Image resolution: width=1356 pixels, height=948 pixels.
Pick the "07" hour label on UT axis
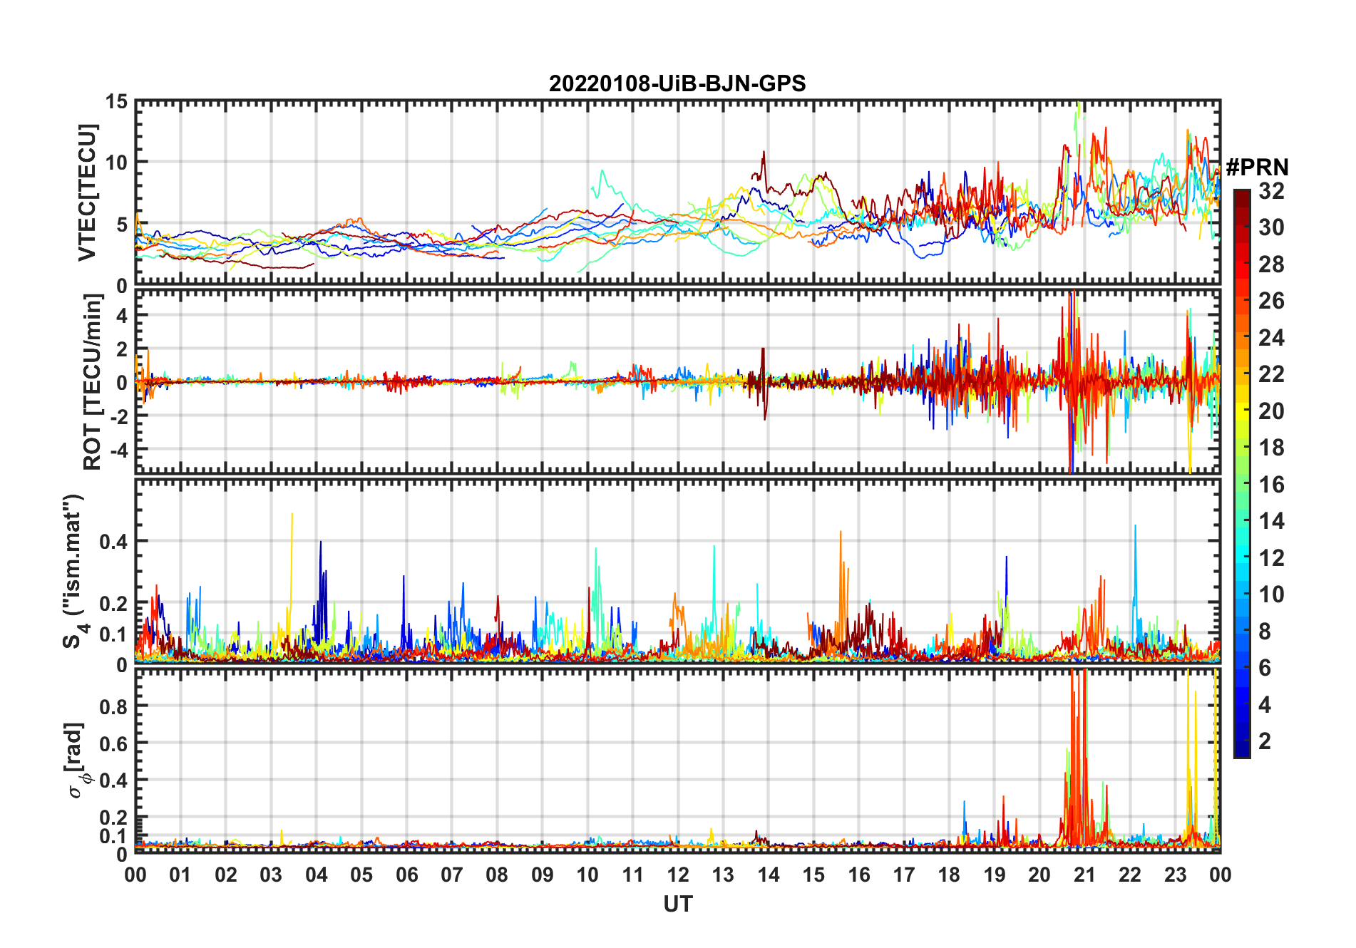(x=452, y=875)
